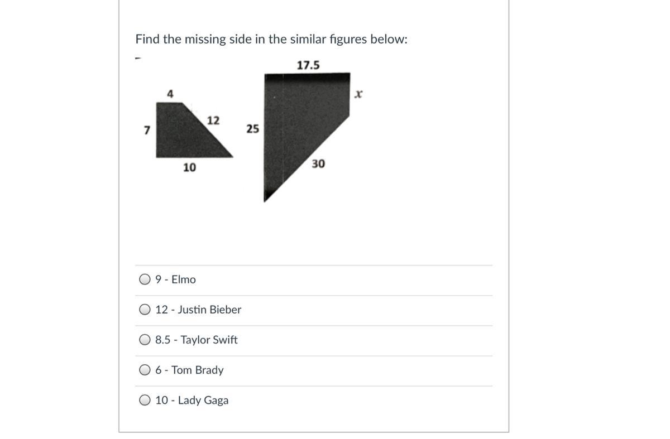This screenshot has height=439, width=670.
Task: Select the 10 - Lady Gaga radio button
Action: pos(145,400)
